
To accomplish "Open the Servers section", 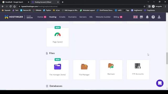I will point(83,17).
